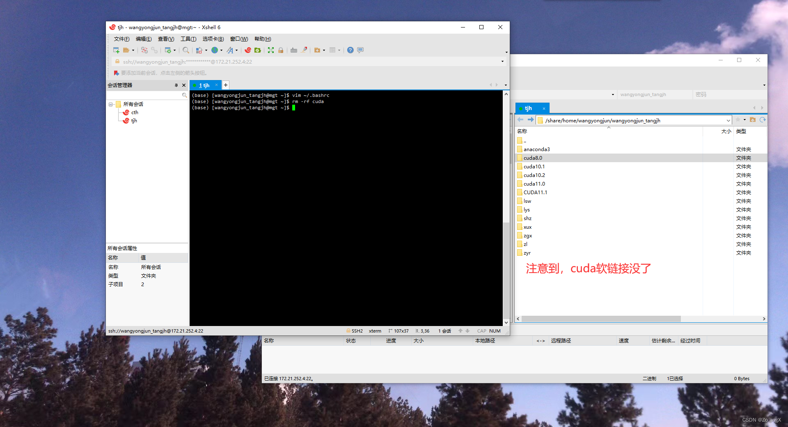Expand the globe Encoding dropdown arrow
The image size is (788, 427).
coord(222,51)
